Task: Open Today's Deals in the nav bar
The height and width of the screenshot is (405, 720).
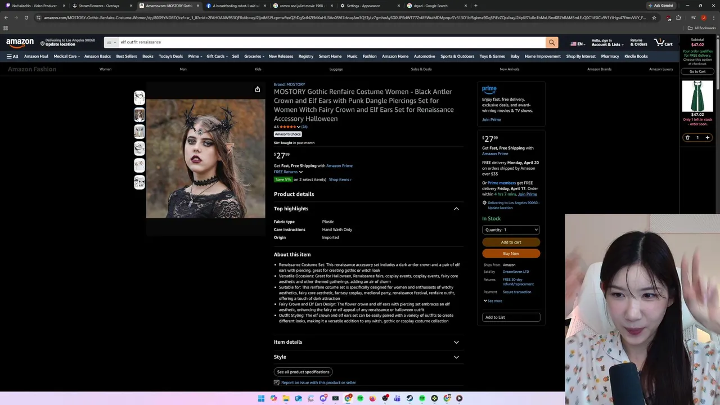Action: click(x=170, y=56)
